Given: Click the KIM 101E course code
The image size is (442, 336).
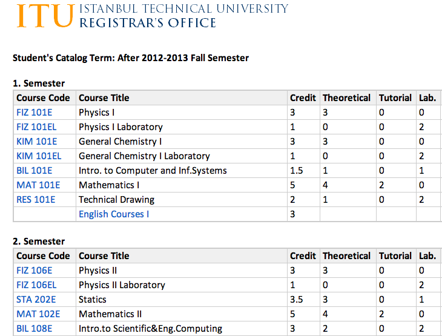Looking at the screenshot, I should click(x=36, y=142).
